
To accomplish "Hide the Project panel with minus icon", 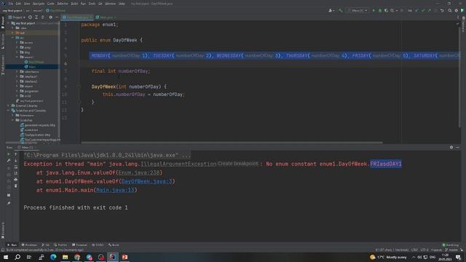I will click(x=57, y=17).
